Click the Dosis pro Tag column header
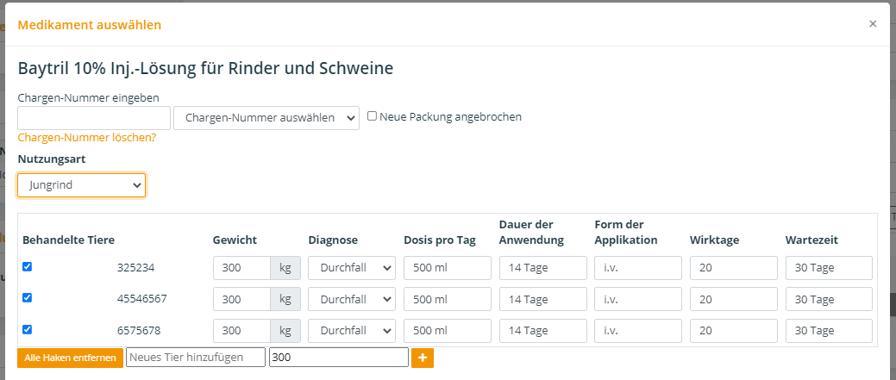 [440, 240]
